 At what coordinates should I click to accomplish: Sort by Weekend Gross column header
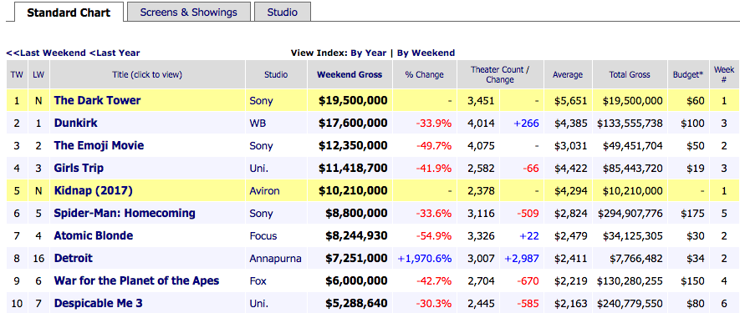(350, 74)
